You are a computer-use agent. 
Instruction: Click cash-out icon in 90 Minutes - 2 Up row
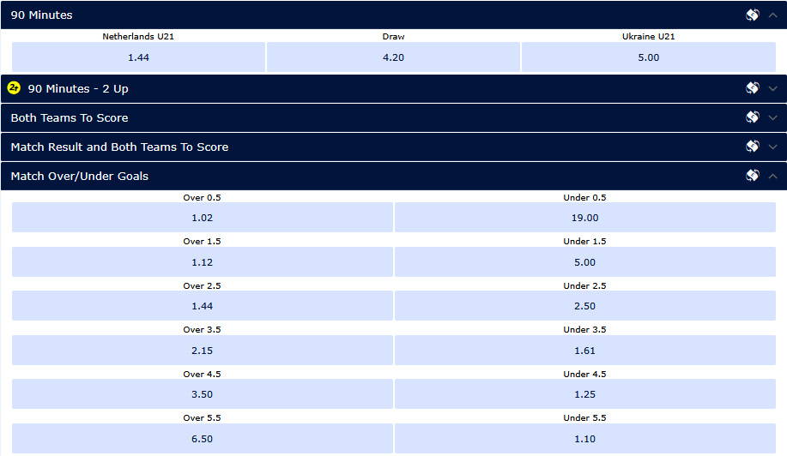753,88
